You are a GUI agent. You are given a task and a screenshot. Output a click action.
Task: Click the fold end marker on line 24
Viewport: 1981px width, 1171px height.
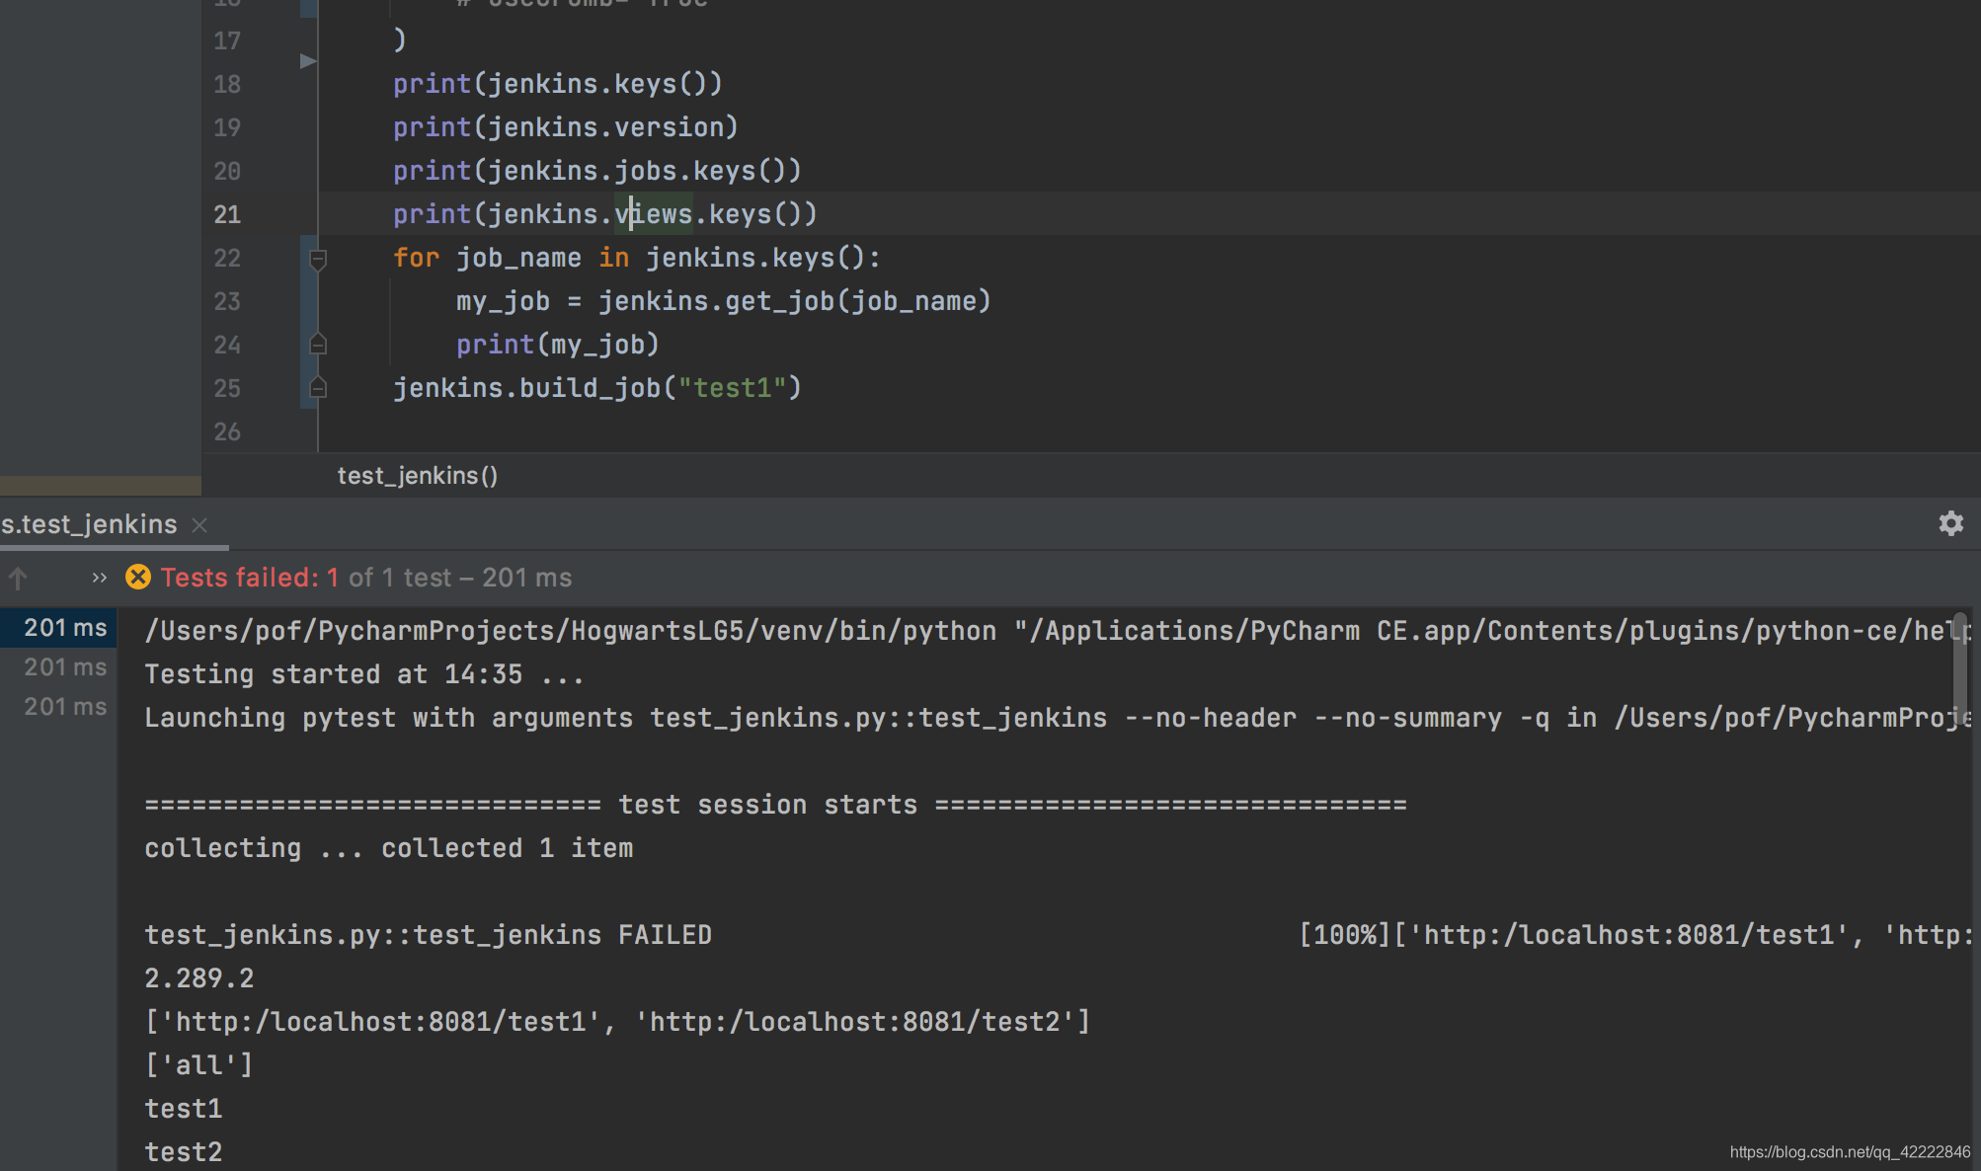[318, 345]
